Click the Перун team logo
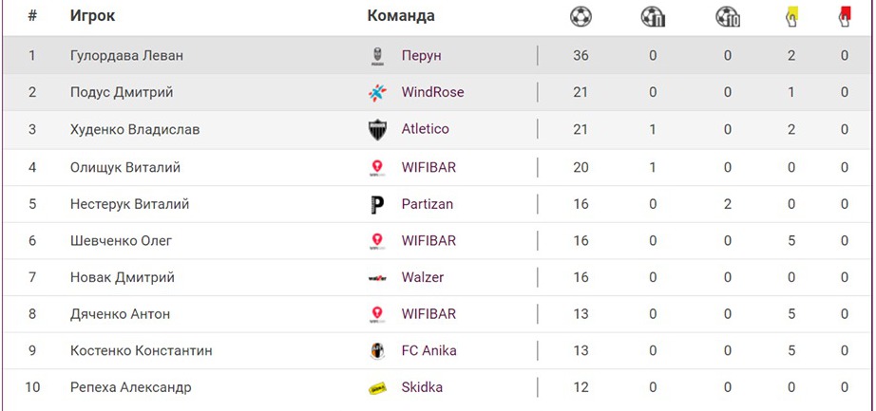 coord(377,56)
